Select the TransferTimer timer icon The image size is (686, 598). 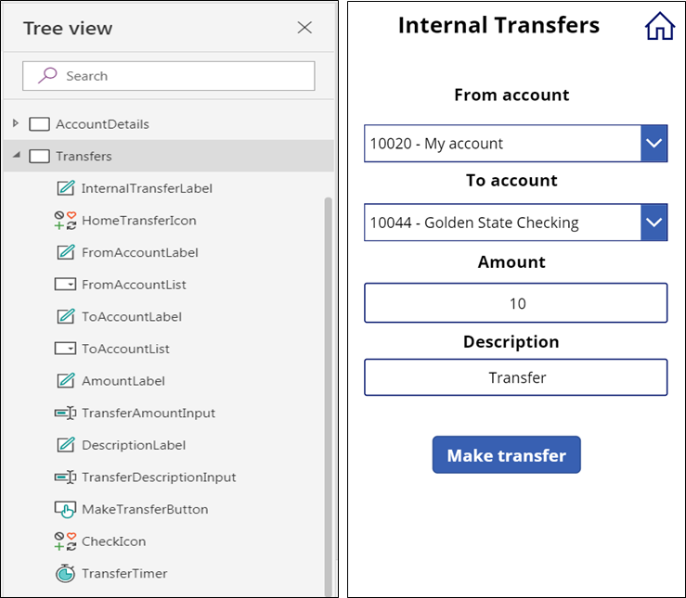tap(66, 573)
